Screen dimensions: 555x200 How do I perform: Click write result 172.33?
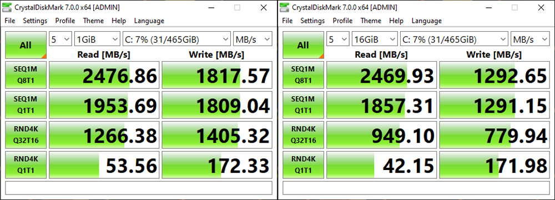pos(218,165)
